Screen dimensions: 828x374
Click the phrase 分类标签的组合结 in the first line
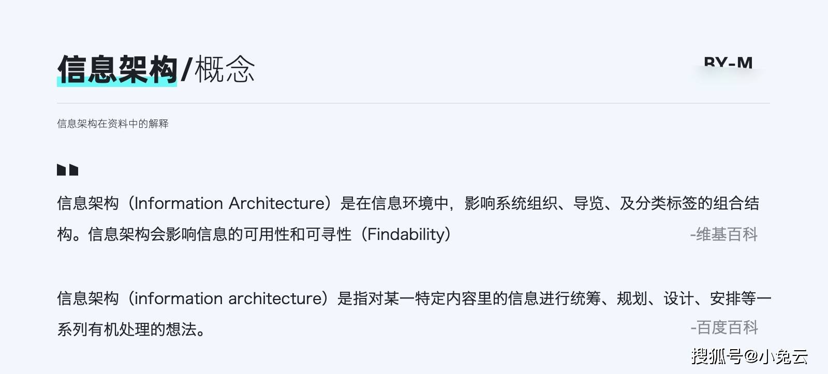697,203
